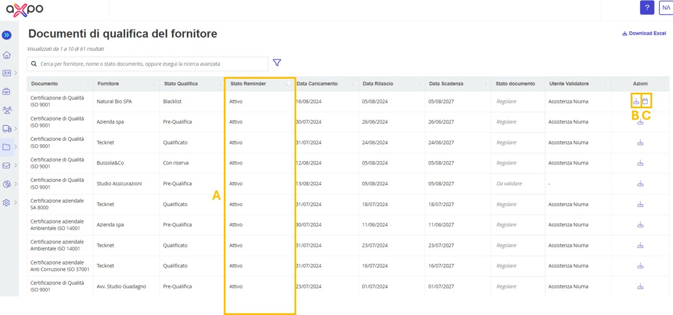Screen dimensions: 673x315
Task: Click expiry date 23/07/2027
Action: click(x=441, y=246)
